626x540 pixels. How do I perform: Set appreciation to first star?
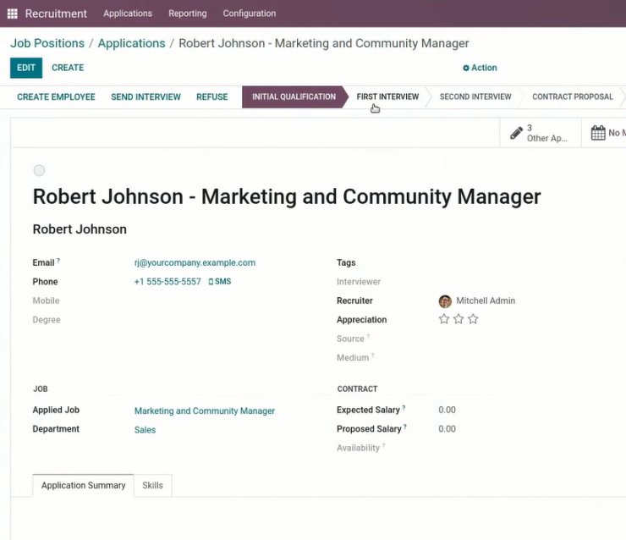point(444,319)
